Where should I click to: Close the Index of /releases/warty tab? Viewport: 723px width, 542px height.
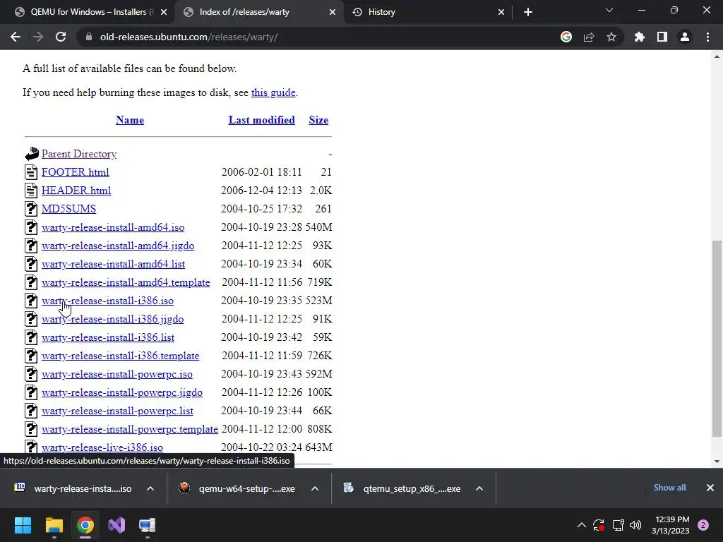click(333, 12)
